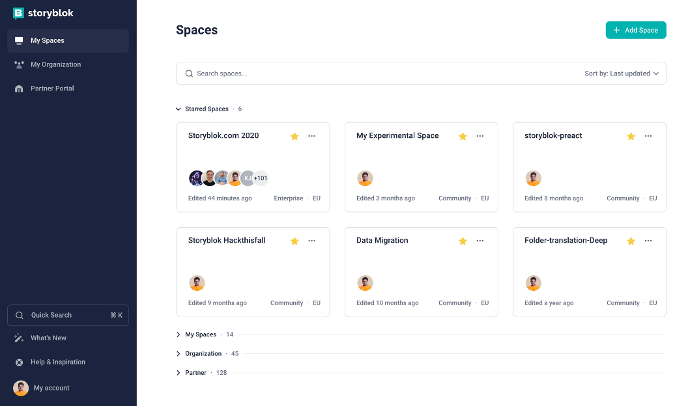Go to My Organization in sidebar

[55, 64]
